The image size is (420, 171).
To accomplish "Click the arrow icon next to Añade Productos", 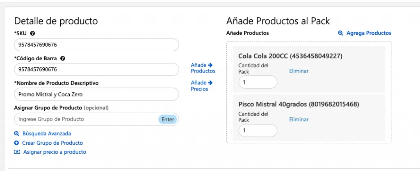I will [x=210, y=65].
